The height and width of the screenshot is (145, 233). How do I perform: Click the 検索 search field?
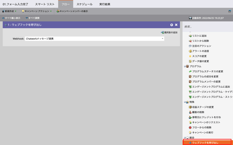208,27
